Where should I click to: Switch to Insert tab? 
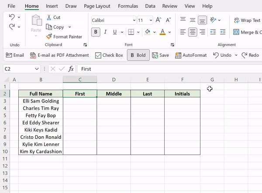pos(52,6)
